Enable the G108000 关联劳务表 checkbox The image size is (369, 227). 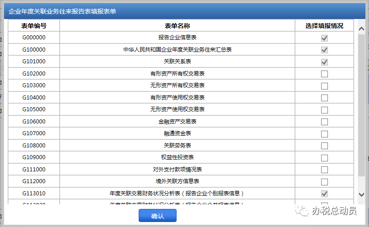[x=324, y=146]
